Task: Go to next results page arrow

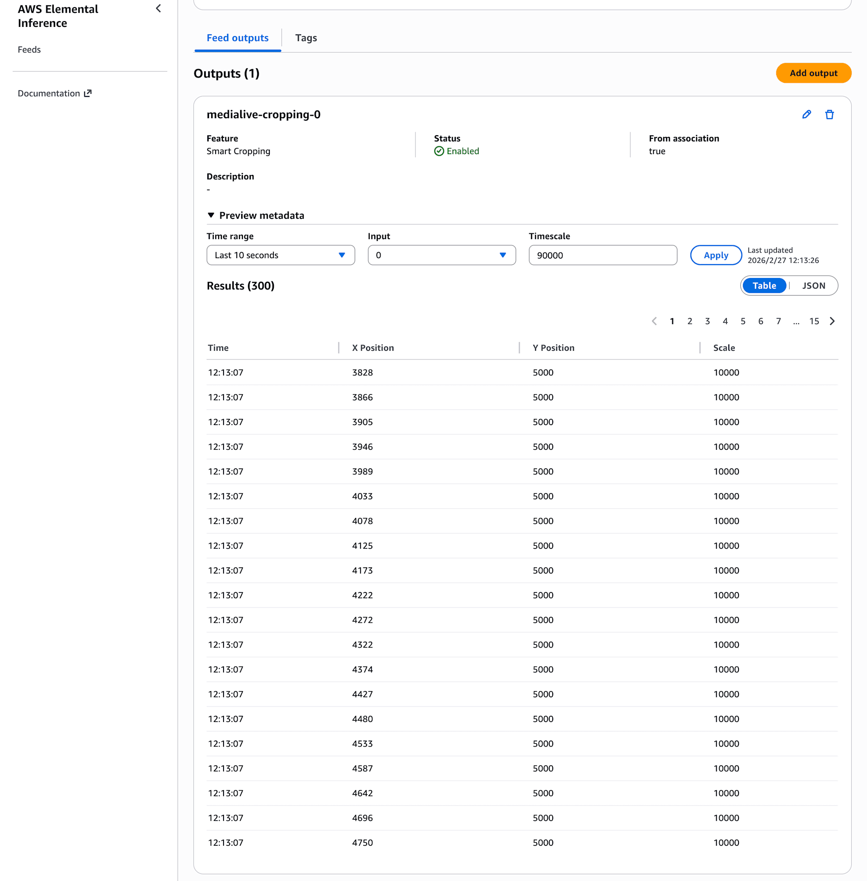Action: click(832, 321)
